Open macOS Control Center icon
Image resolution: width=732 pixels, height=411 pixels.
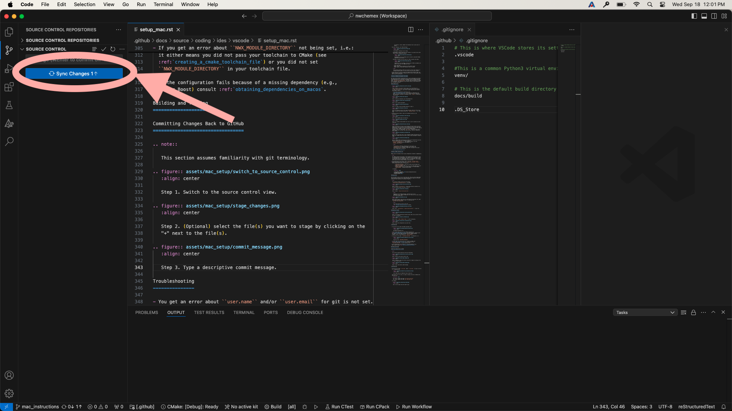click(x=663, y=5)
